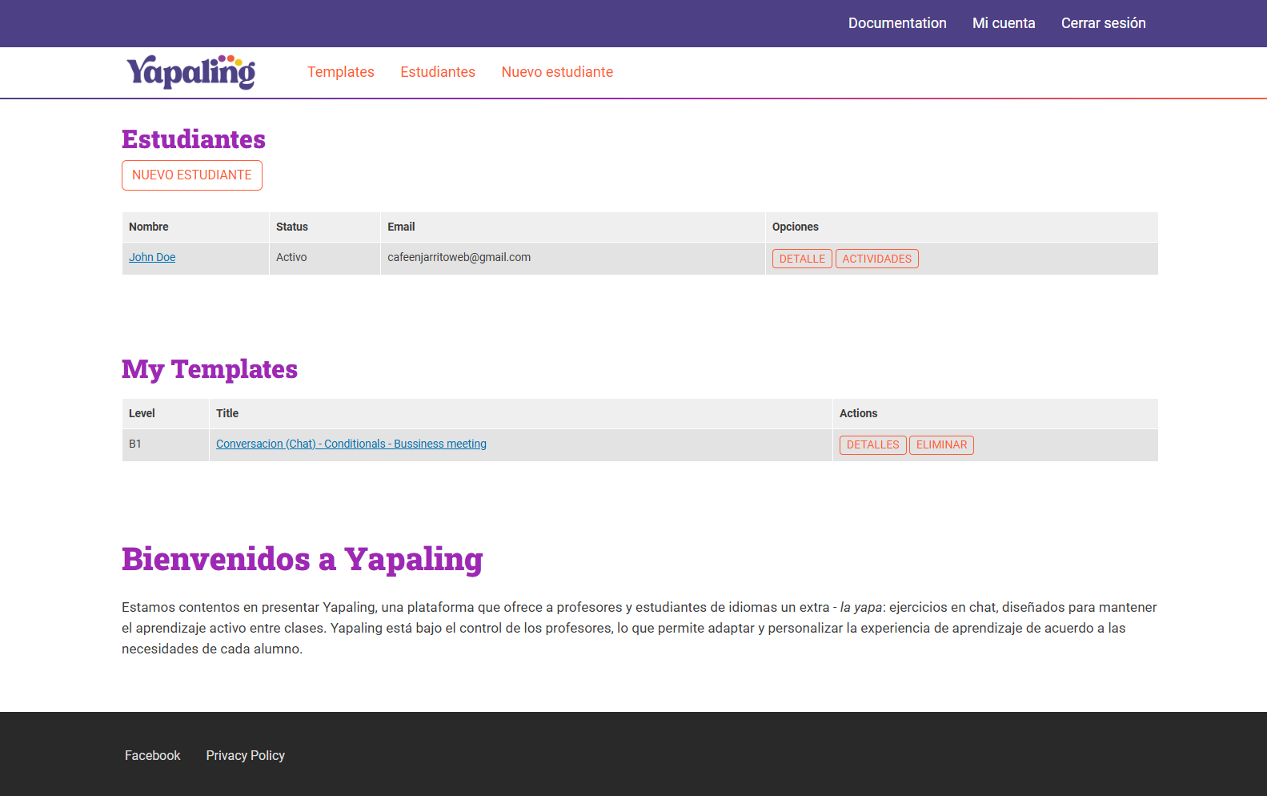Image resolution: width=1267 pixels, height=796 pixels.
Task: Open Conversacion (Chat) Conditionals template link
Action: point(351,444)
